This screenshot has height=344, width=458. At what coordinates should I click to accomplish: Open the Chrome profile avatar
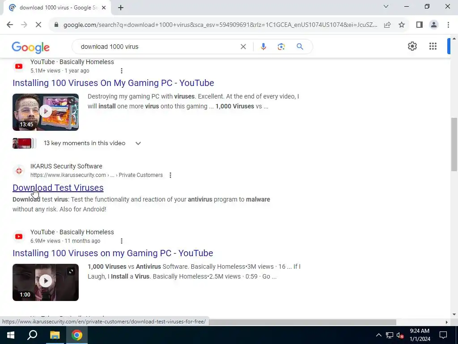point(434,25)
